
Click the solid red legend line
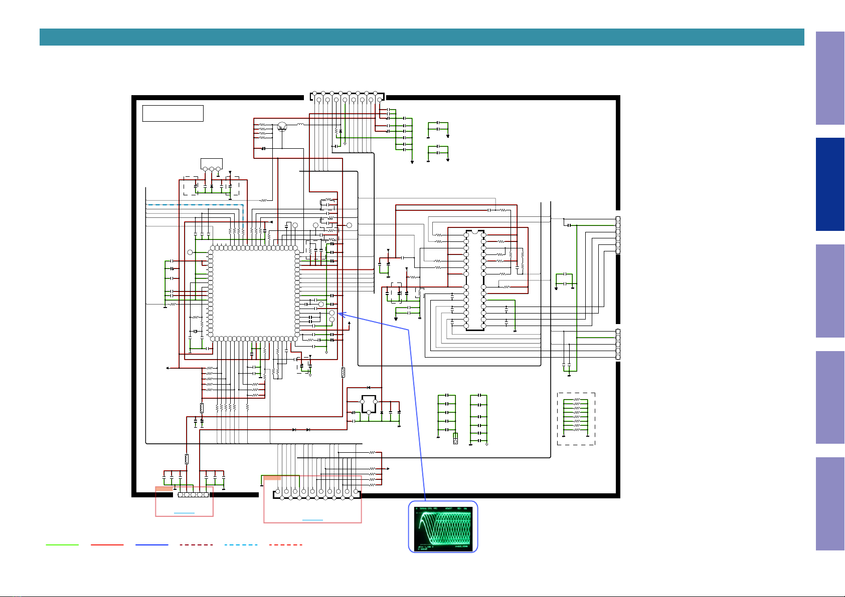[x=107, y=545]
